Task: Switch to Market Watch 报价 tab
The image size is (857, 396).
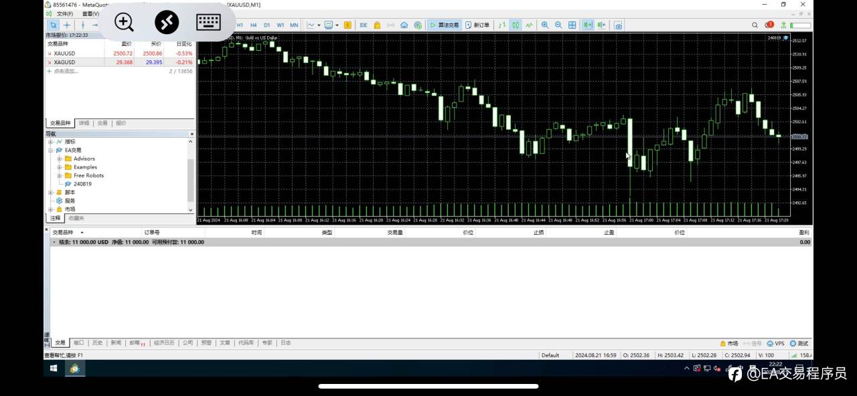Action: [121, 123]
